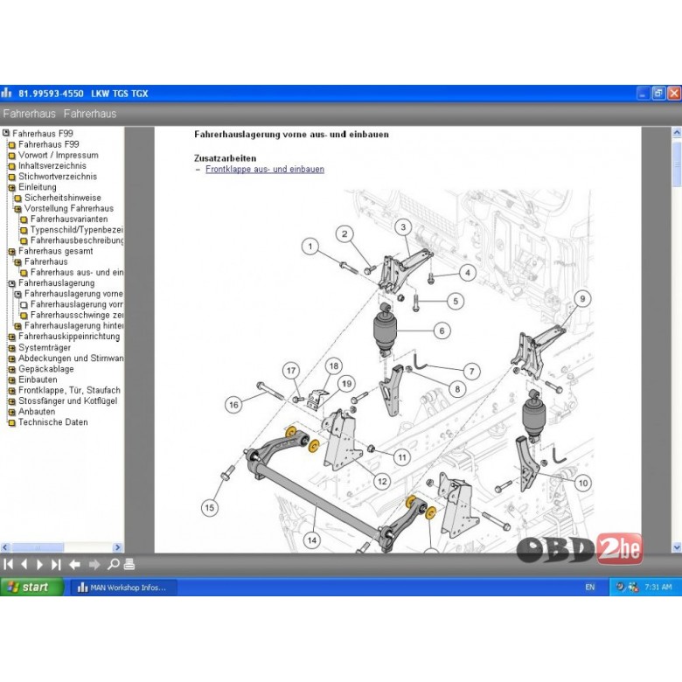Image resolution: width=682 pixels, height=682 pixels.
Task: Click the forward history arrow
Action: [94, 565]
